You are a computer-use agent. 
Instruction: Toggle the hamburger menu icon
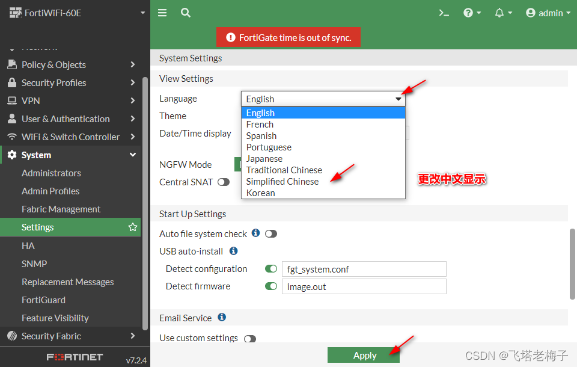(x=162, y=13)
